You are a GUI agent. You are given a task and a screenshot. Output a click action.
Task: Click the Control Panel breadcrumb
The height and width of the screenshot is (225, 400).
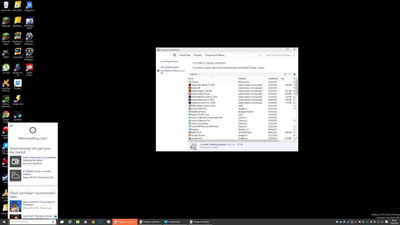[184, 55]
